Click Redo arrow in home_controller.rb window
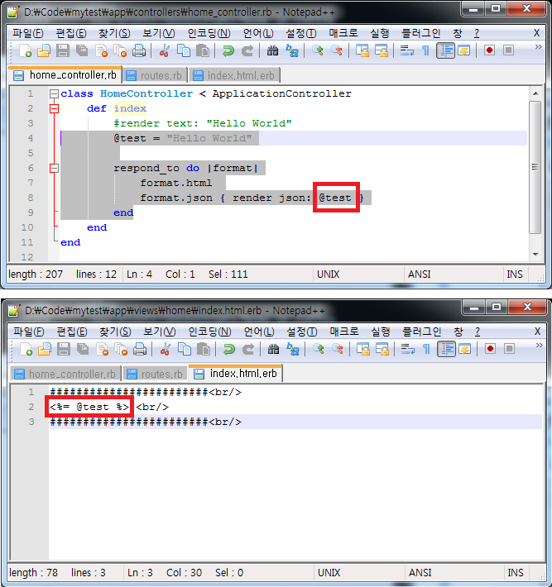552x587 pixels. (247, 50)
